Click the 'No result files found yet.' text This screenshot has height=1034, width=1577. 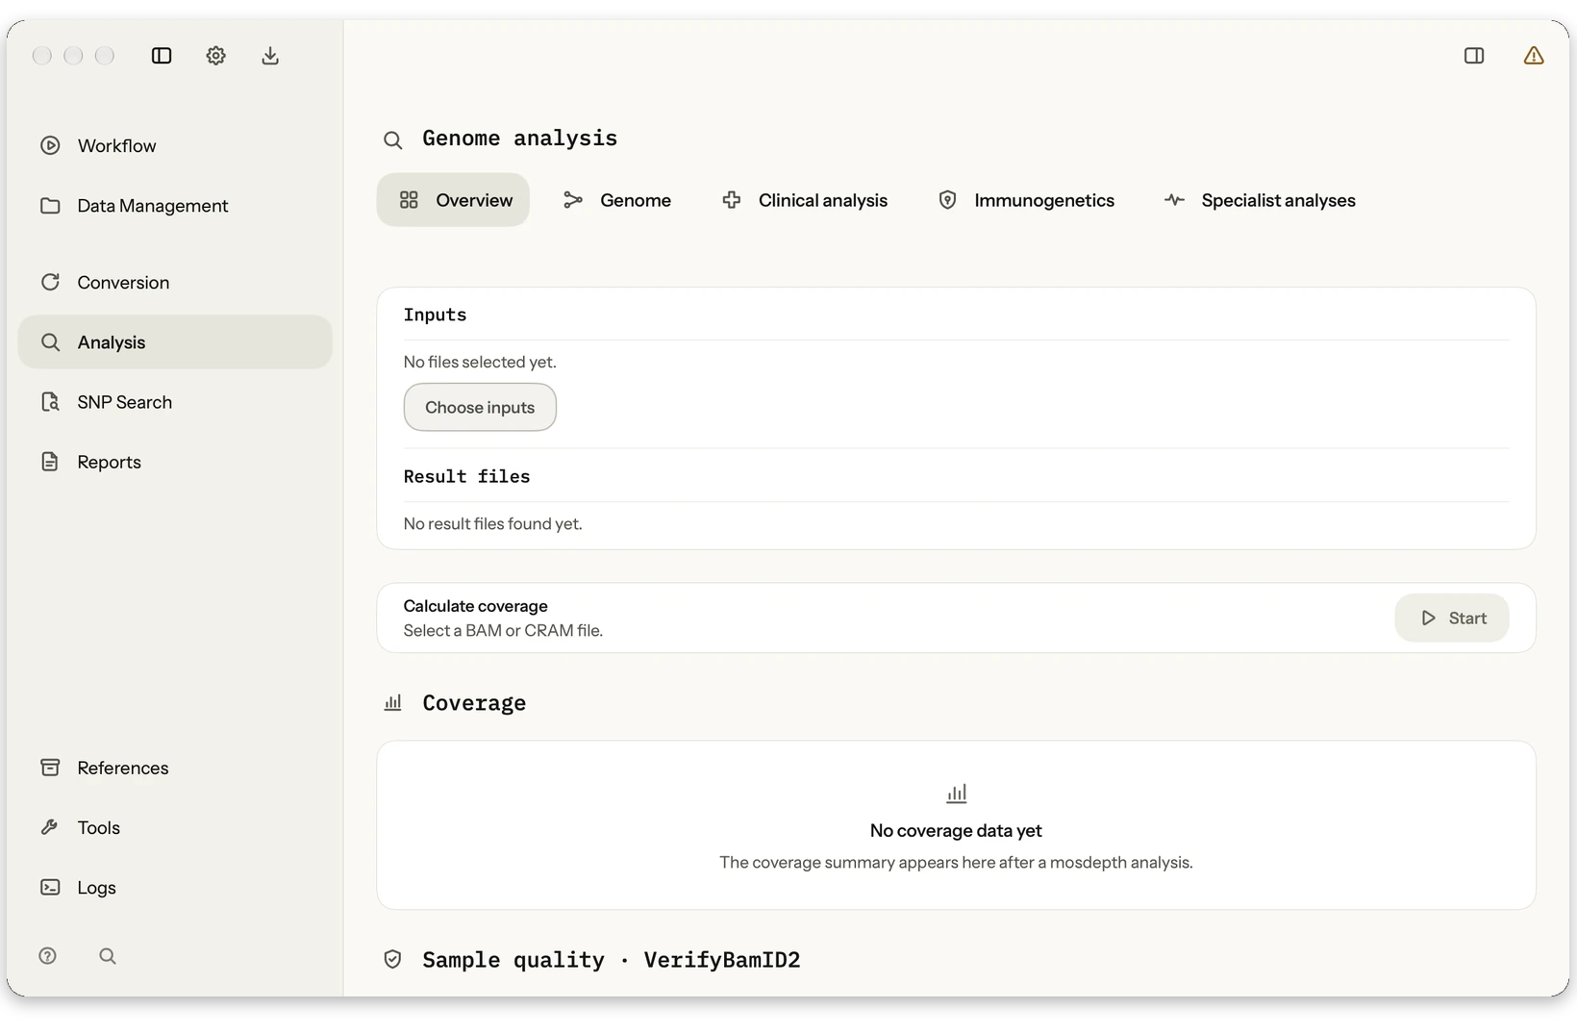tap(492, 524)
